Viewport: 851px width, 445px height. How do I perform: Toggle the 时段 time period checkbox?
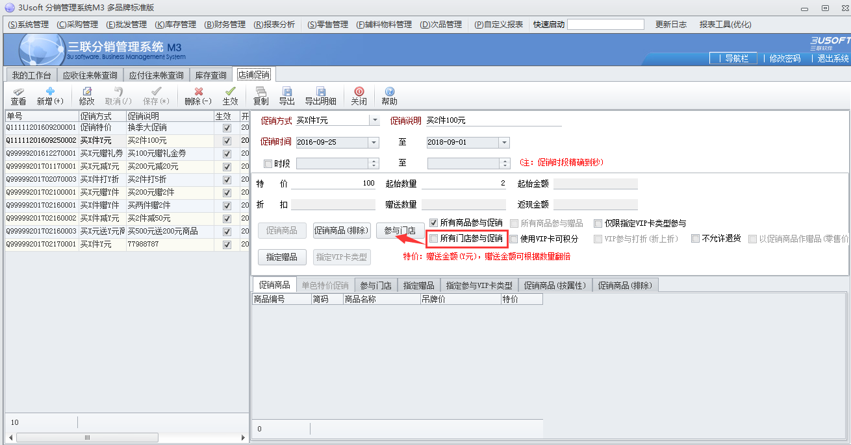click(x=268, y=163)
